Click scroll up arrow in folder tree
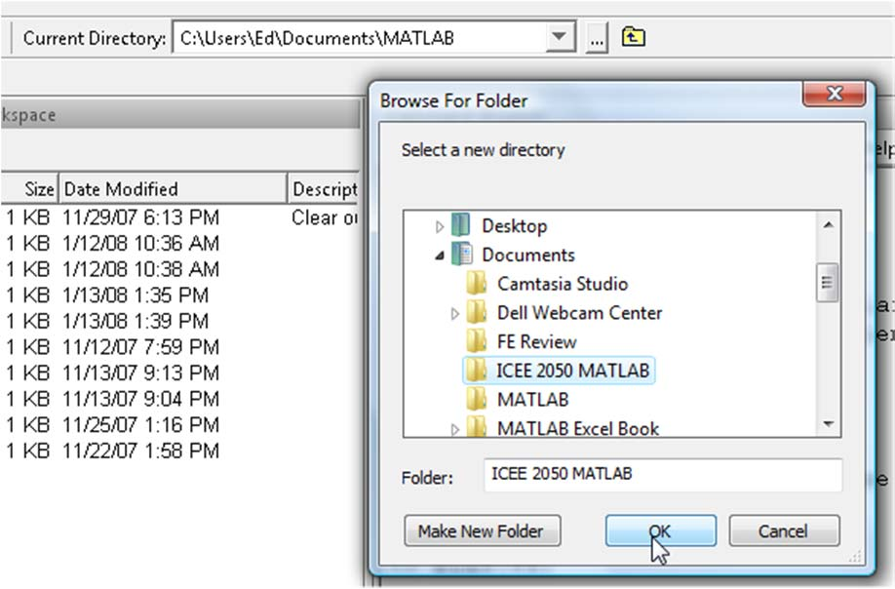The width and height of the screenshot is (895, 589). pyautogui.click(x=829, y=225)
